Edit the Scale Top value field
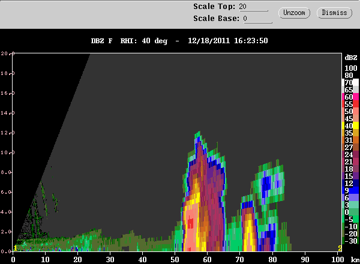Viewport: 360px width, 264px height. (253, 7)
